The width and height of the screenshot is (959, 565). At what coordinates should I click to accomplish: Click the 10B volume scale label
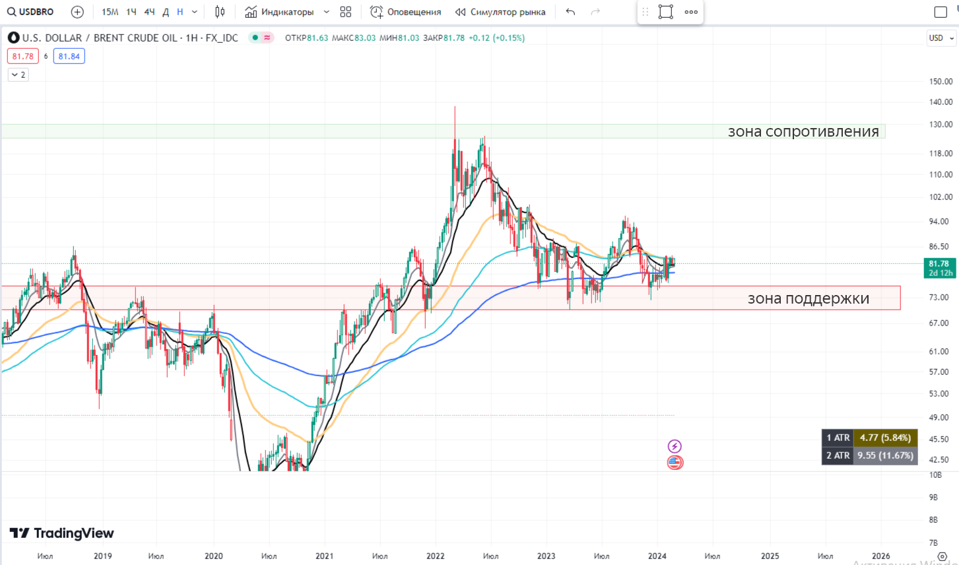click(935, 475)
